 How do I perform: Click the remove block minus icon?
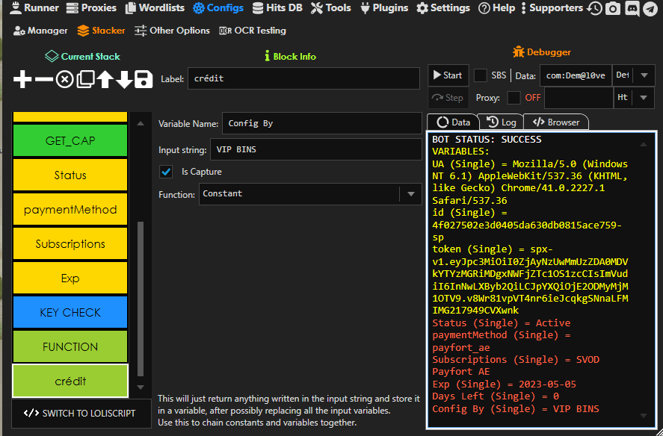pos(44,79)
